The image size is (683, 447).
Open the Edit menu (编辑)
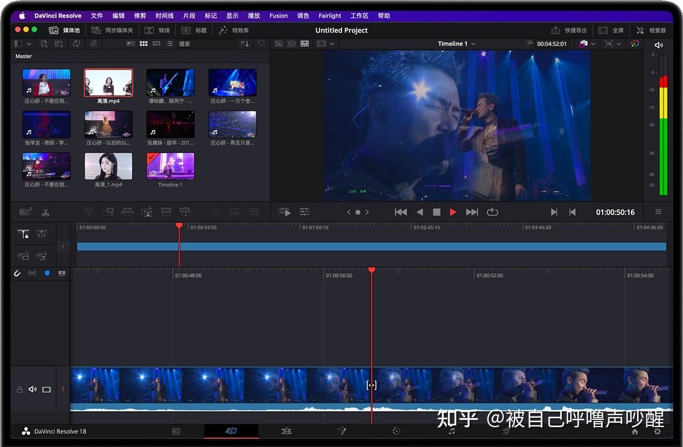[x=118, y=15]
